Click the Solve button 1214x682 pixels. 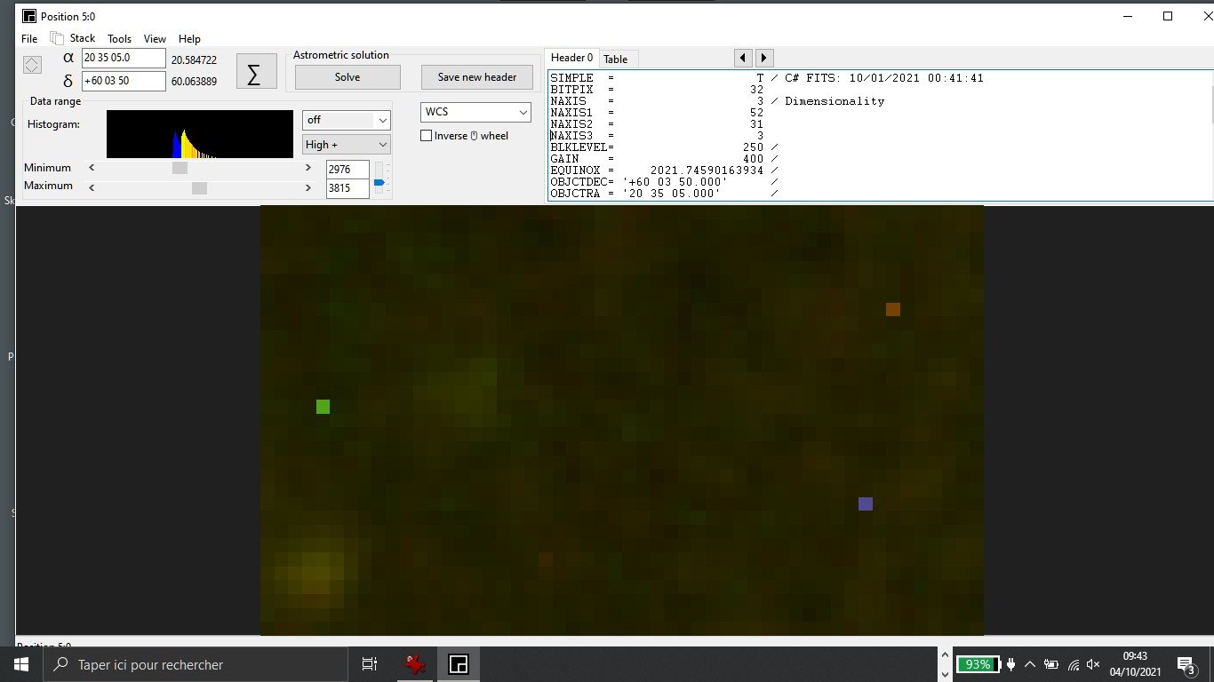(x=347, y=77)
